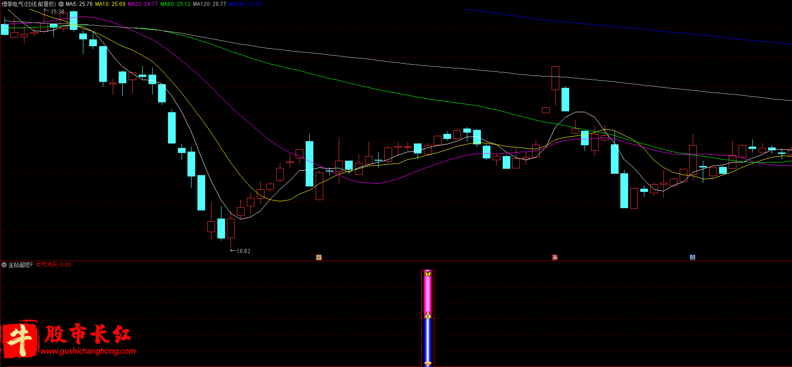Click the blue 财 financial report marker icon
792x367 pixels.
(692, 257)
